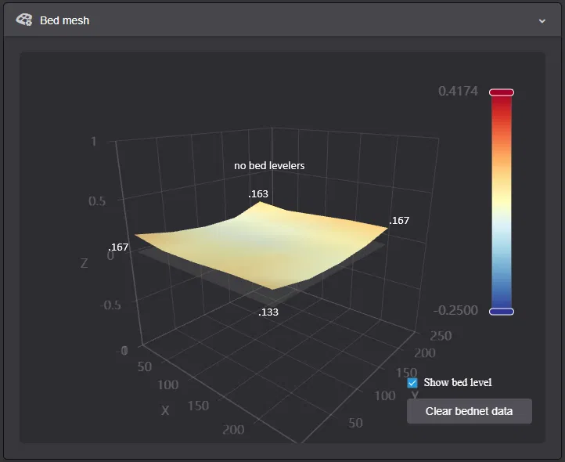Click the 3D bed mesh surface
Screen dimensions: 565x462
[261, 245]
